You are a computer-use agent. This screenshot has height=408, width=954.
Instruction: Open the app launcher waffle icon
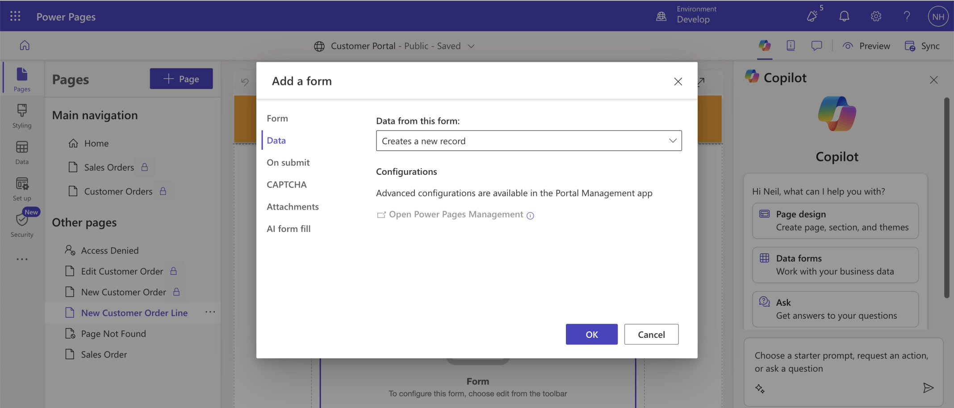[15, 17]
